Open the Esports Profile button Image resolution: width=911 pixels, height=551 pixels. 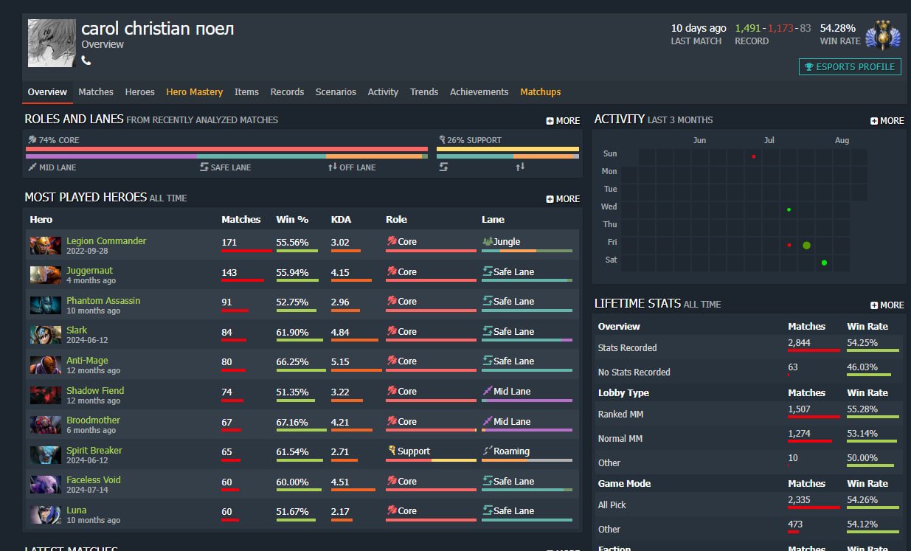click(x=850, y=67)
